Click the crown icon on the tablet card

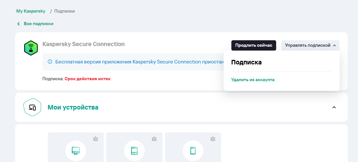(x=154, y=139)
